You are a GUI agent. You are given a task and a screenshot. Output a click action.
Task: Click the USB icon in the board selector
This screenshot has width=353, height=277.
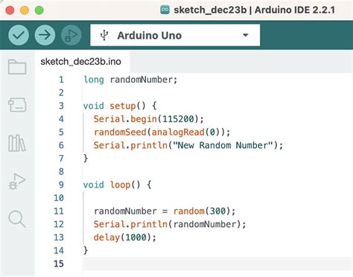pos(104,35)
